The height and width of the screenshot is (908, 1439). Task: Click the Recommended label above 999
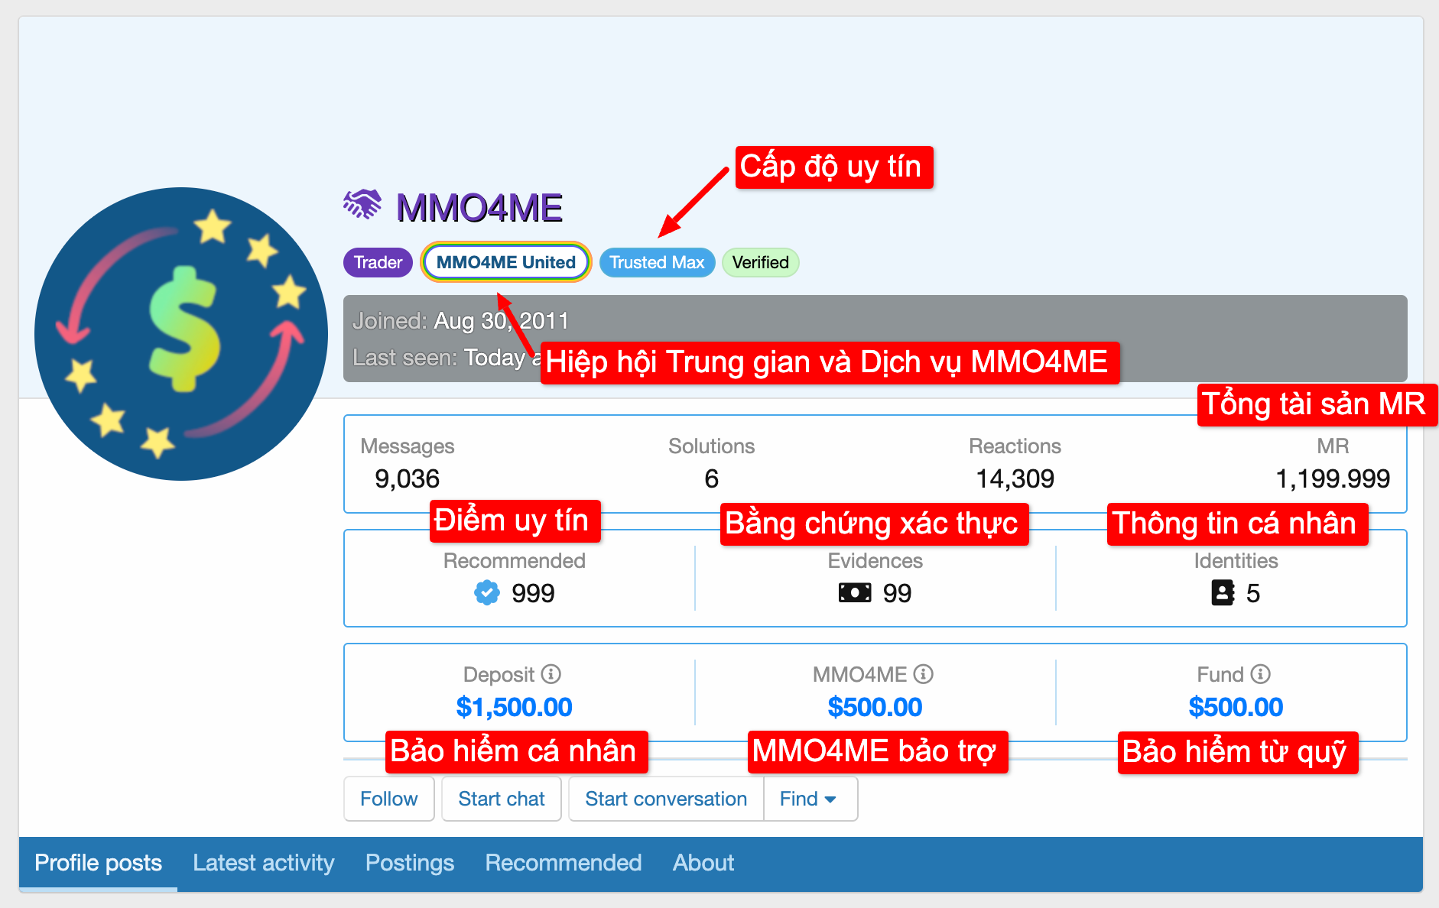click(514, 561)
